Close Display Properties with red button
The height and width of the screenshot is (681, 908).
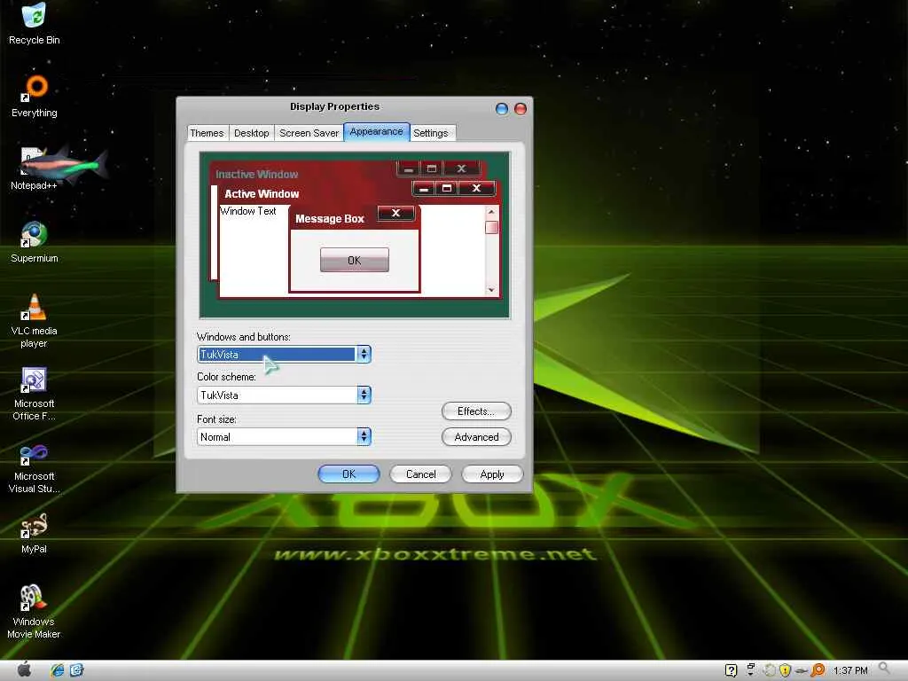coord(520,108)
